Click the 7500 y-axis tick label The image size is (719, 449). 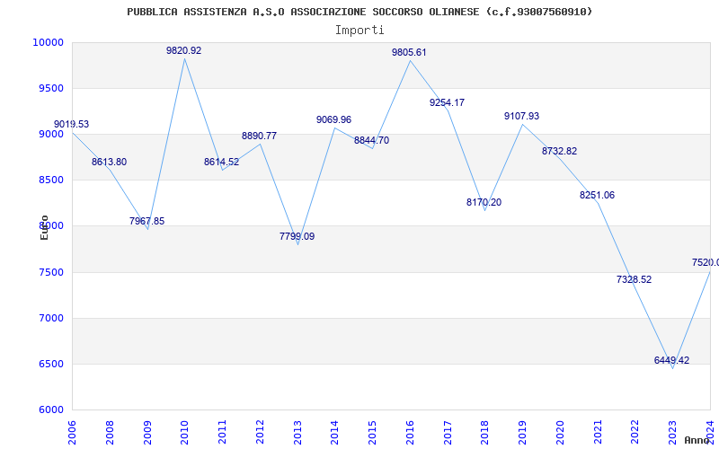coord(50,273)
